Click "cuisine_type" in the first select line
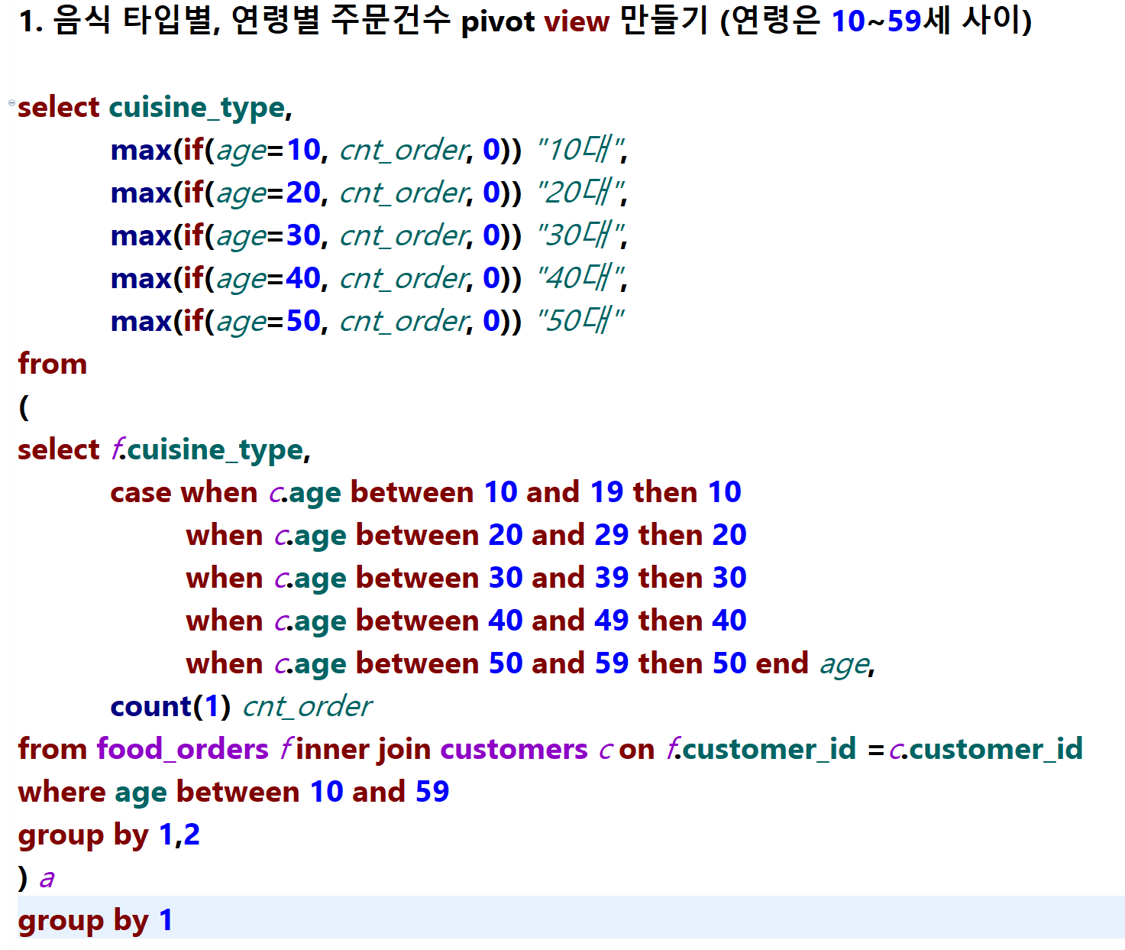The height and width of the screenshot is (950, 1125). click(197, 108)
